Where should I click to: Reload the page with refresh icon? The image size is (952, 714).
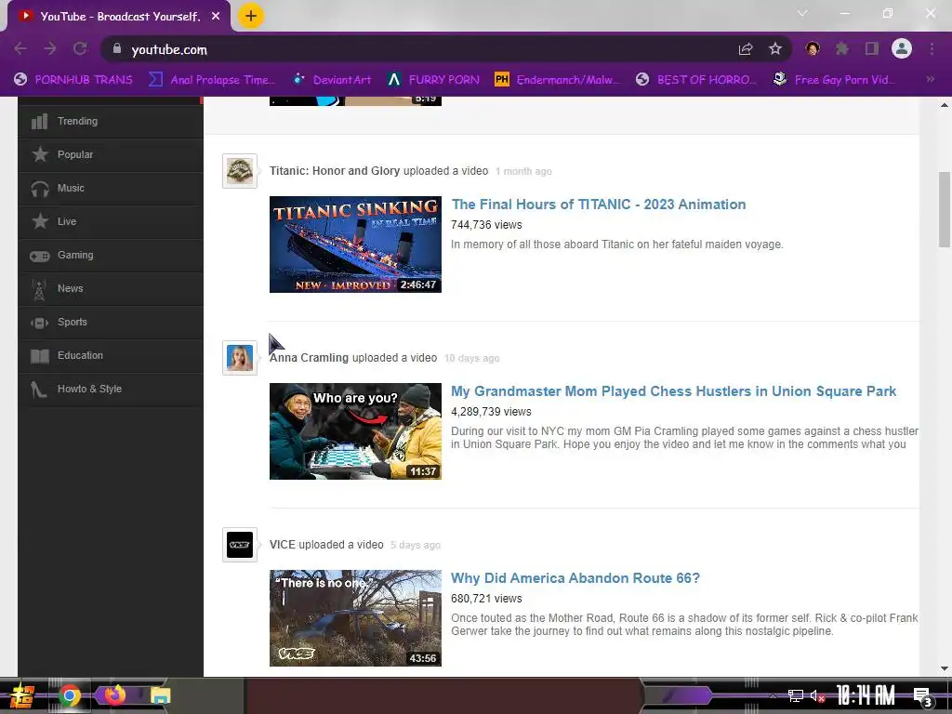coord(80,48)
